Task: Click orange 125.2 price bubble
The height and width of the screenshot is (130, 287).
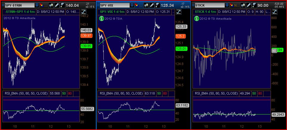Action: [180, 36]
